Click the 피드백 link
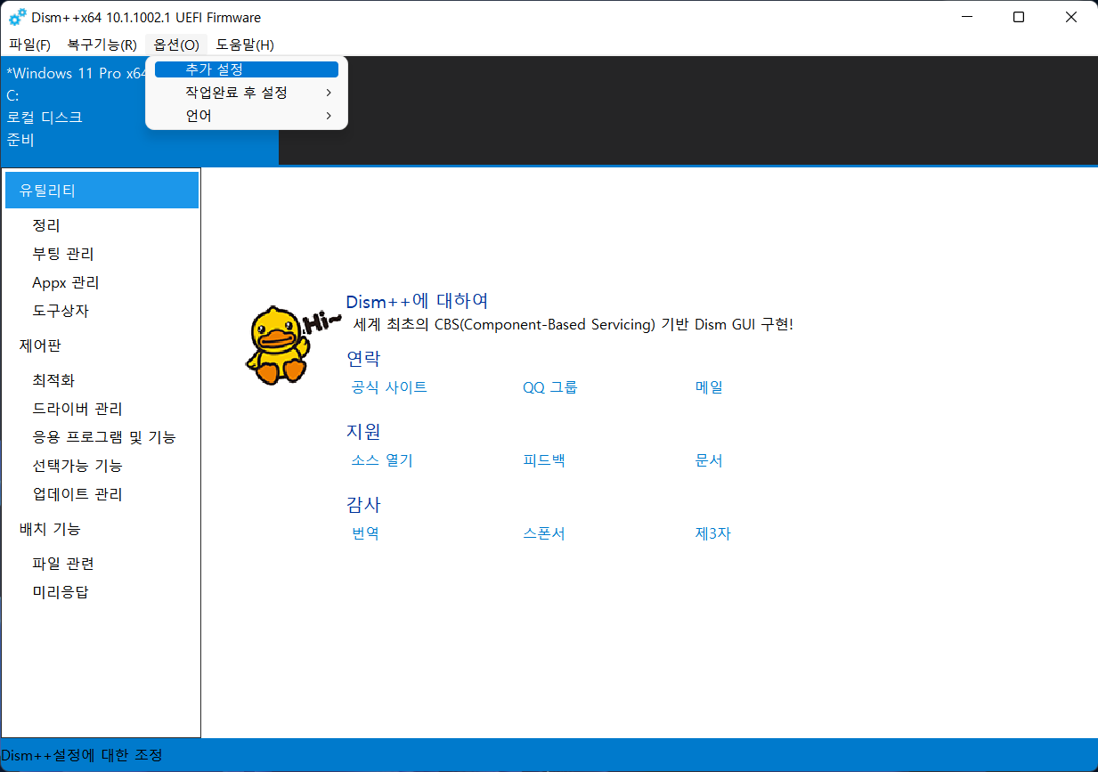Image resolution: width=1098 pixels, height=772 pixels. coord(544,460)
